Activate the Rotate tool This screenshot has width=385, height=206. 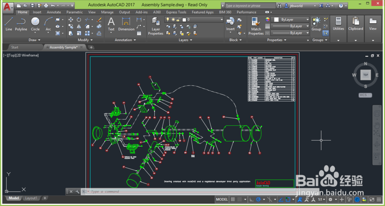point(79,20)
